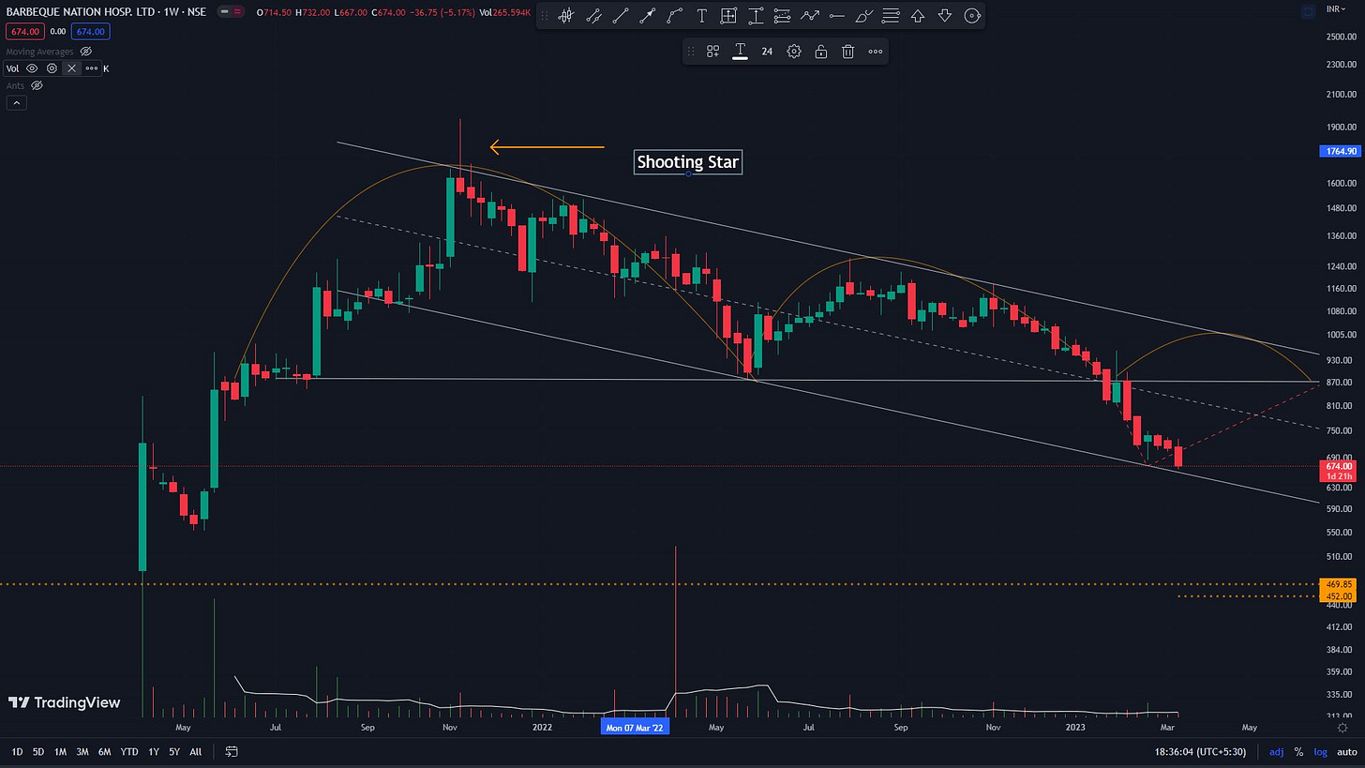Select the brush drawing tool
Image resolution: width=1365 pixels, height=768 pixels.
click(x=864, y=16)
